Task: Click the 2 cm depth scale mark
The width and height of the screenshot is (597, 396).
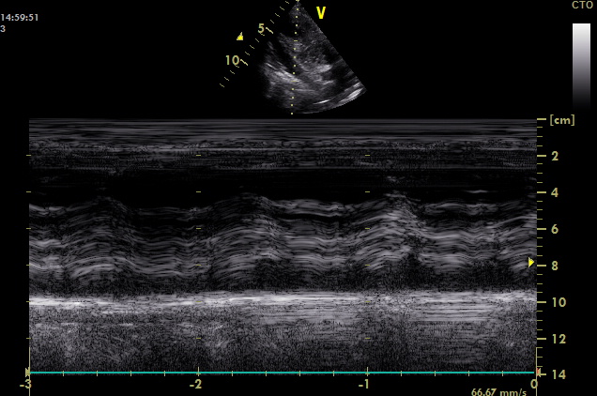Action: 556,156
